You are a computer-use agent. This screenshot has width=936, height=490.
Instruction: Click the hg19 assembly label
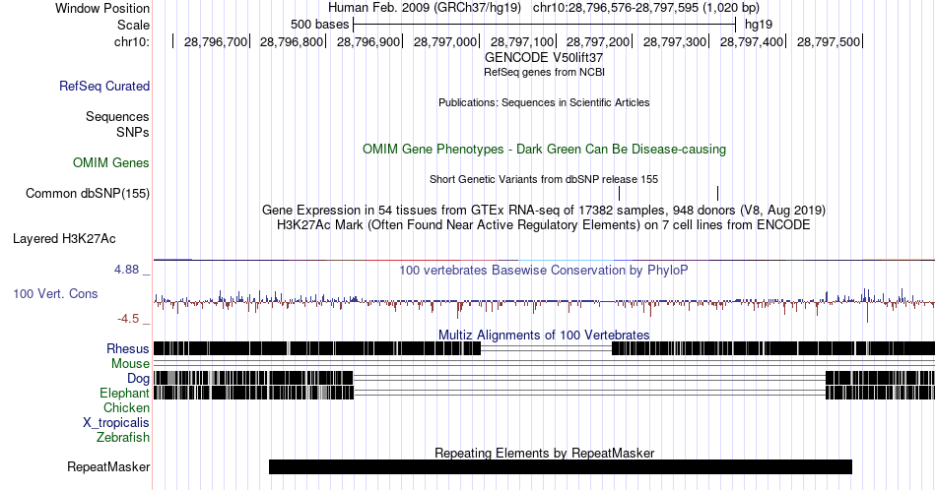point(759,25)
